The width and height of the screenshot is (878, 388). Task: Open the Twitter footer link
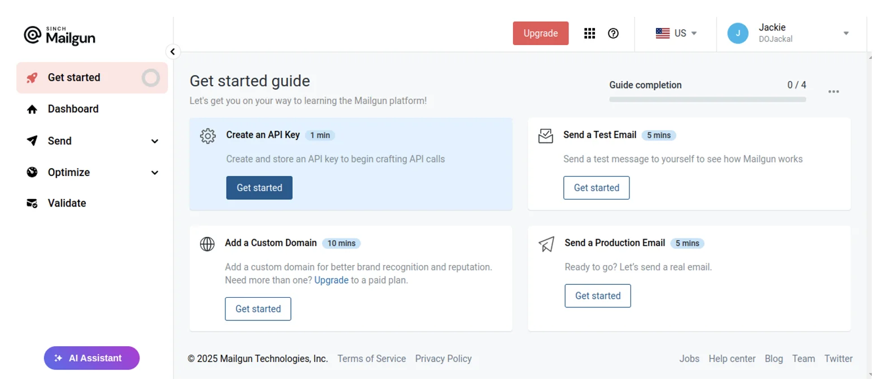[838, 359]
